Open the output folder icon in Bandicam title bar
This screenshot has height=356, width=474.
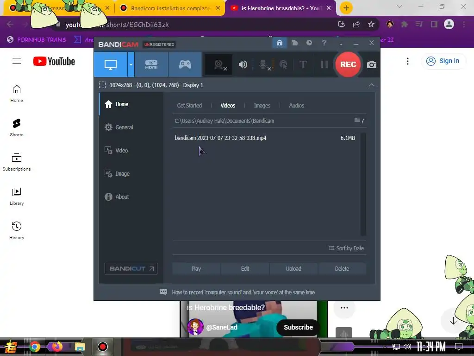pyautogui.click(x=294, y=43)
